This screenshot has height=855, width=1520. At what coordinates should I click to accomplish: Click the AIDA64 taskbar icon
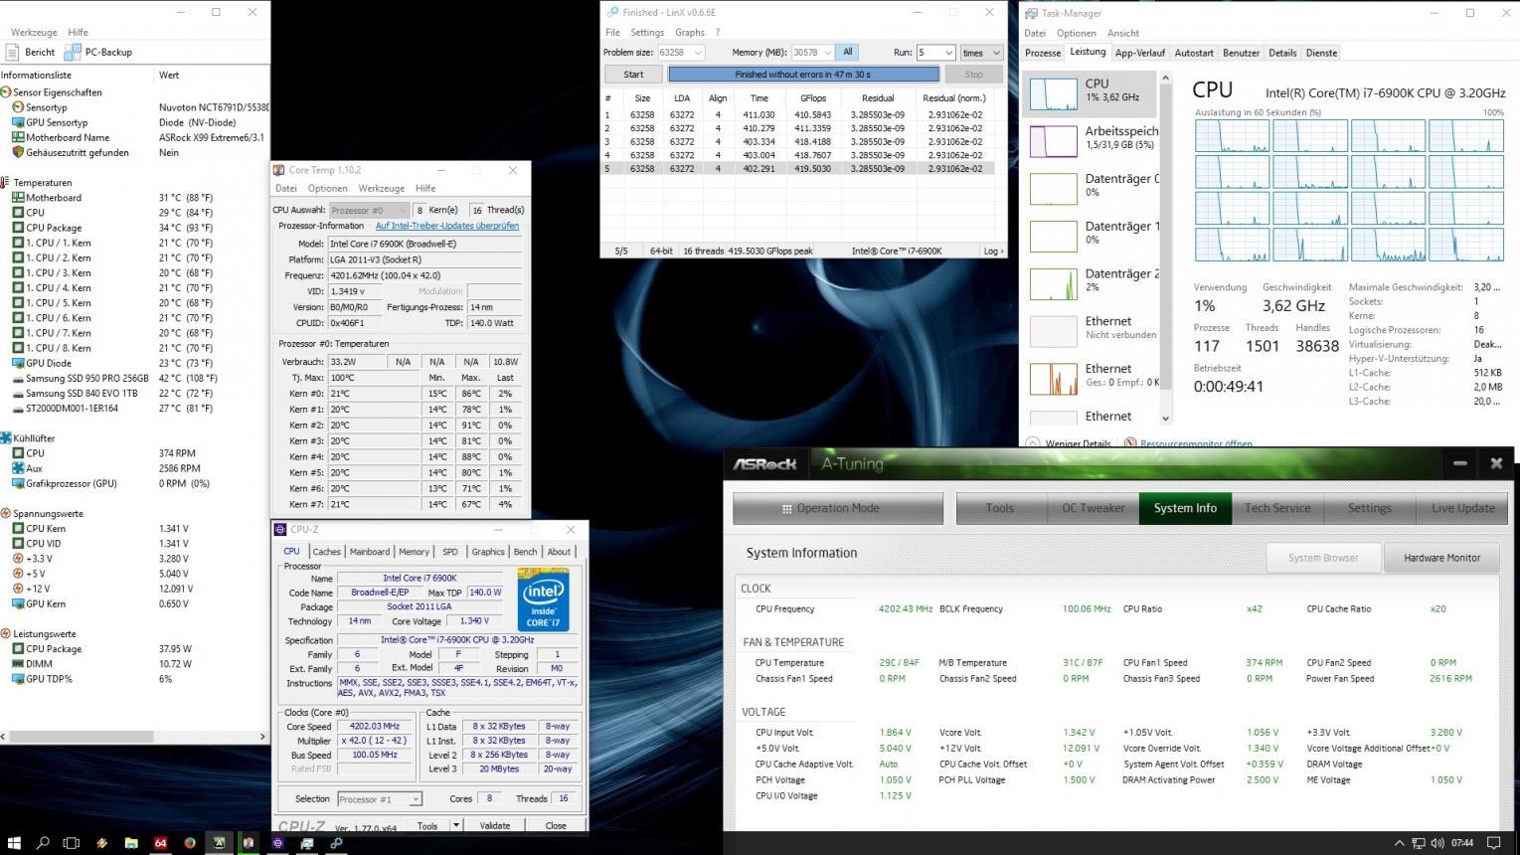coord(160,843)
